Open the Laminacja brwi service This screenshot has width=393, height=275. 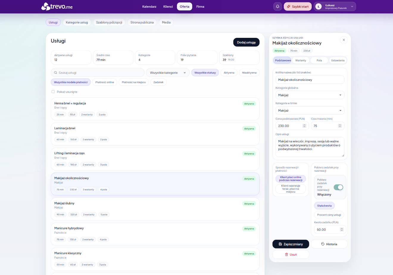155,134
